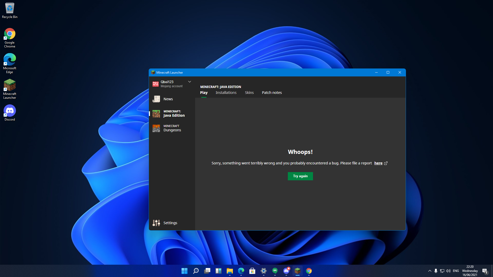Click the Mojang account avatar icon
Viewport: 493px width, 277px height.
point(156,84)
